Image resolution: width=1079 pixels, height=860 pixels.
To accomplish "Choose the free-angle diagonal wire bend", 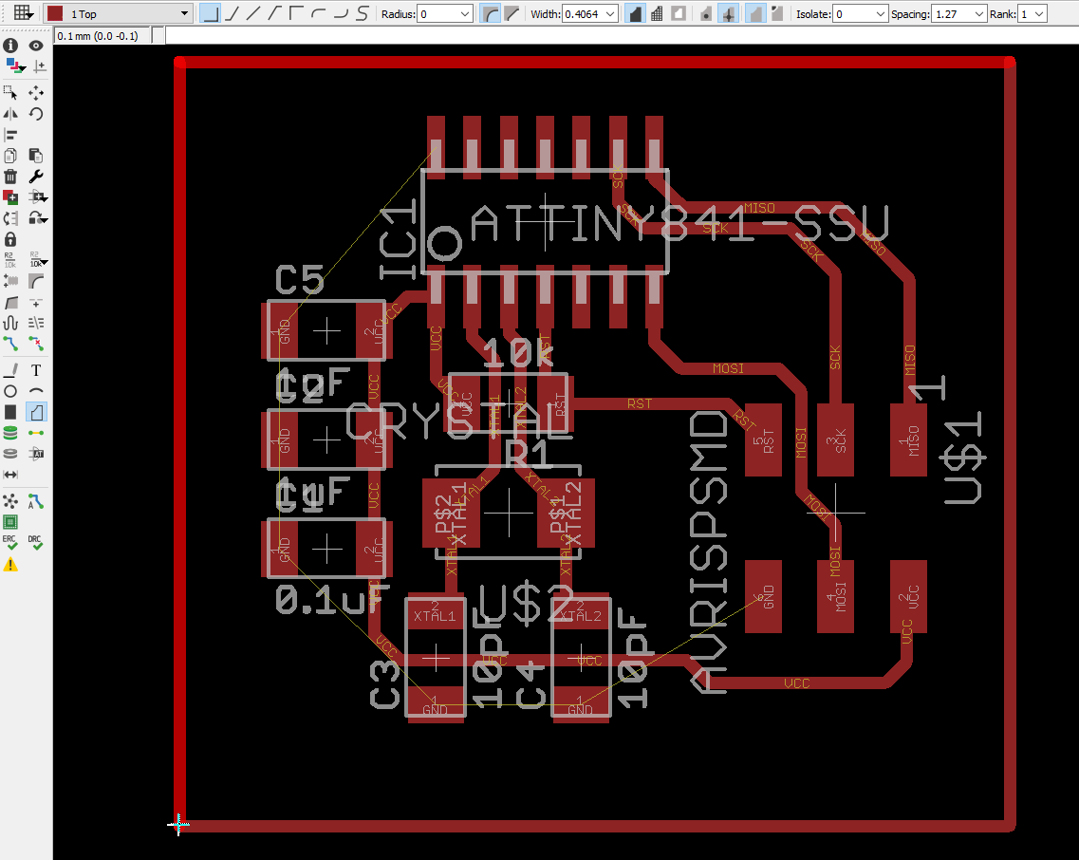I will pyautogui.click(x=254, y=13).
